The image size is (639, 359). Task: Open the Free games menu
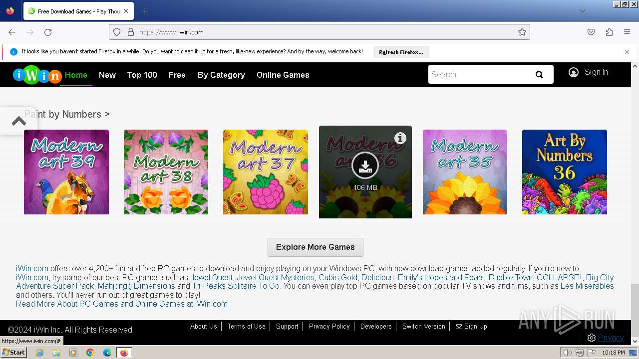coord(177,75)
